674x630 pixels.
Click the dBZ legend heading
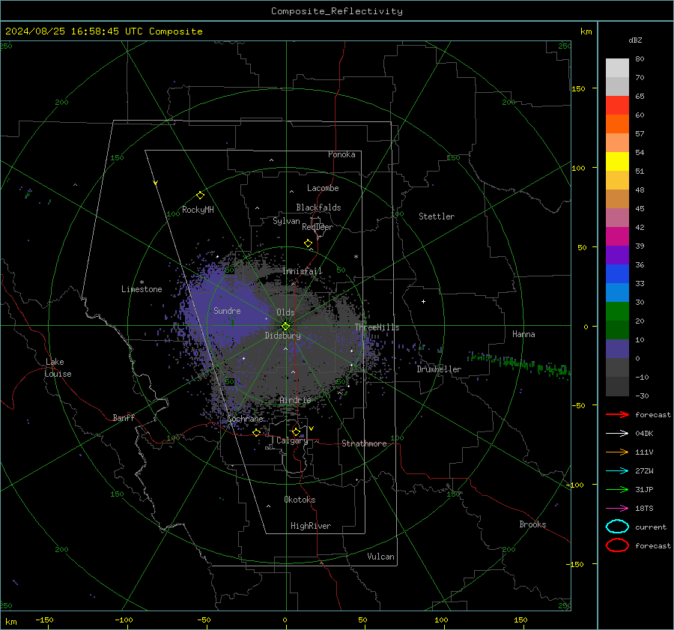coord(635,40)
